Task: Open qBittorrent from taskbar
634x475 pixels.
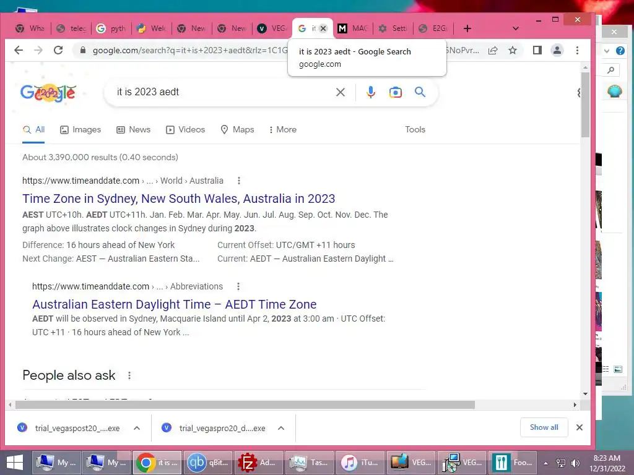Action: click(x=208, y=463)
